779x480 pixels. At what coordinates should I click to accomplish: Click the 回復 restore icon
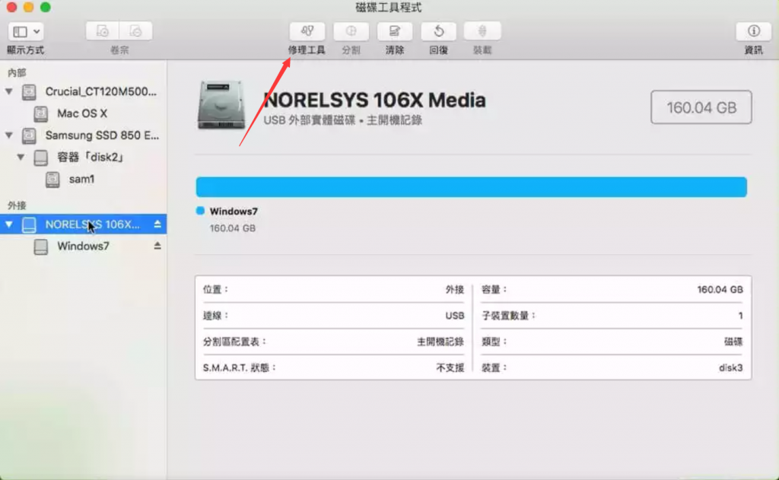point(438,31)
